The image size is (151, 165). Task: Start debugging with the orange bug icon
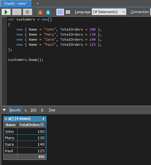click(x=40, y=12)
